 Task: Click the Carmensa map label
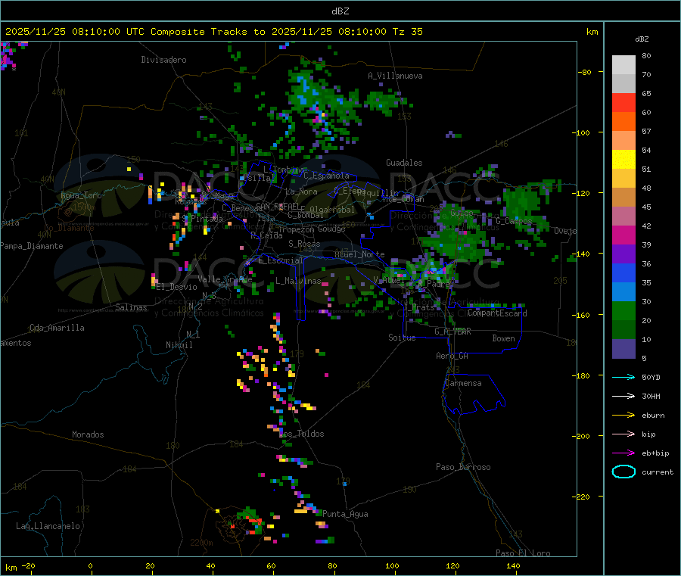(x=463, y=383)
